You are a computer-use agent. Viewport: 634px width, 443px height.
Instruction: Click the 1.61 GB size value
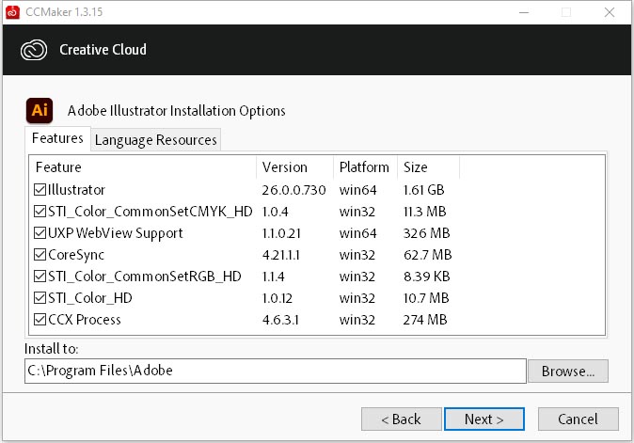click(x=423, y=190)
